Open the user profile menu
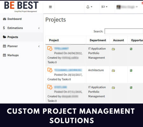 pos(127,7)
